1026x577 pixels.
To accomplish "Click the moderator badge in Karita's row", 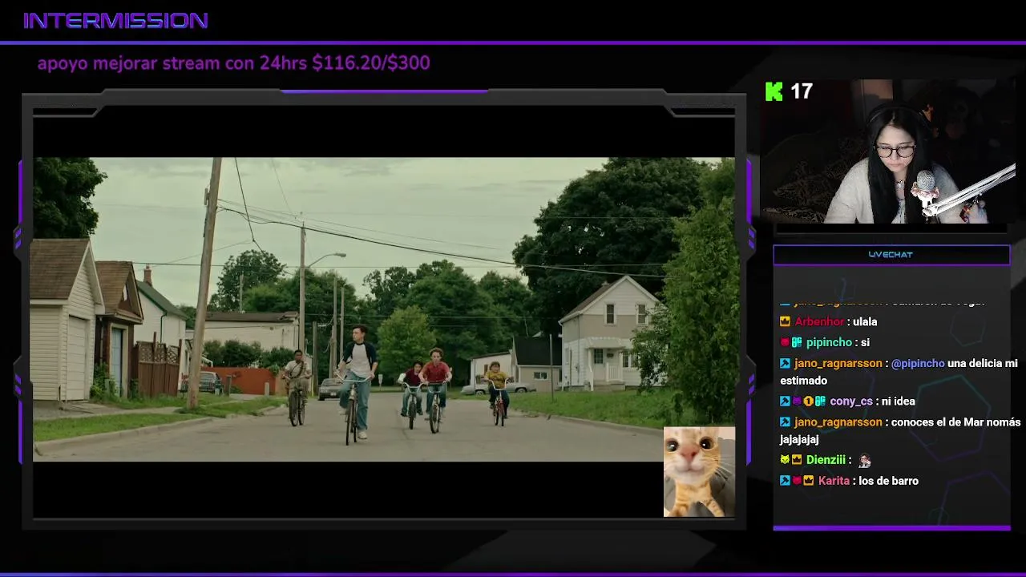I will 785,481.
